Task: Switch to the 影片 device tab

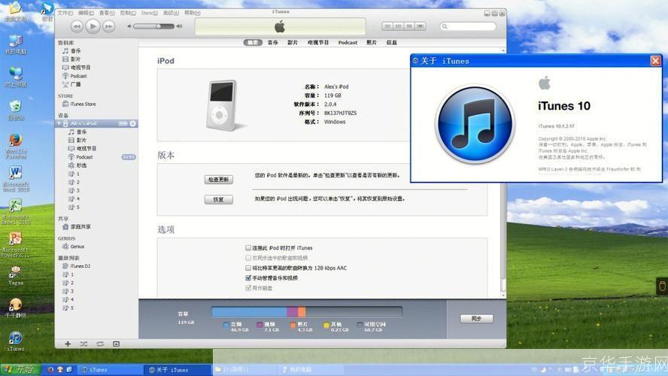Action: (x=293, y=42)
